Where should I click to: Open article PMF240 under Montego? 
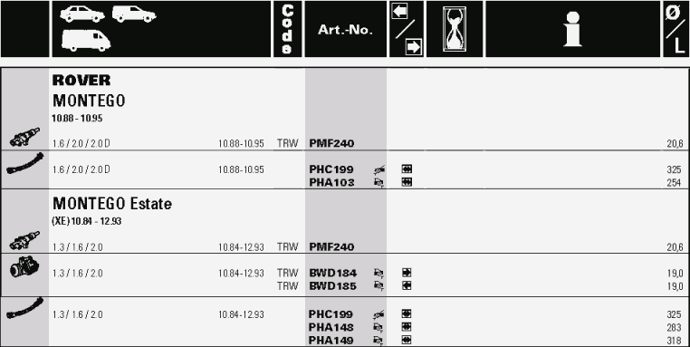click(331, 143)
